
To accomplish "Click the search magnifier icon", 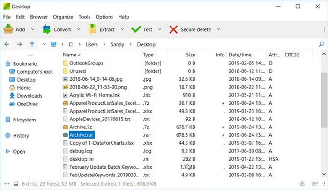I will point(321,44).
